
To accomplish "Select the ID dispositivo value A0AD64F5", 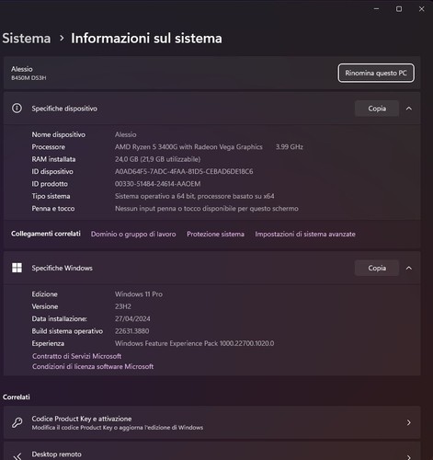I will click(184, 171).
